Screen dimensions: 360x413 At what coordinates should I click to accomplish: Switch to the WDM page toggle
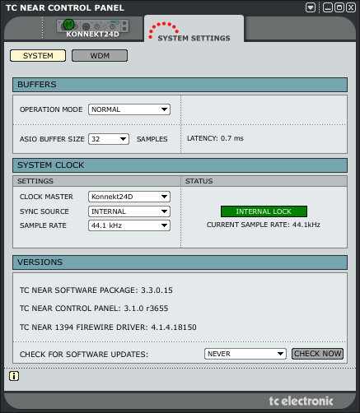100,56
